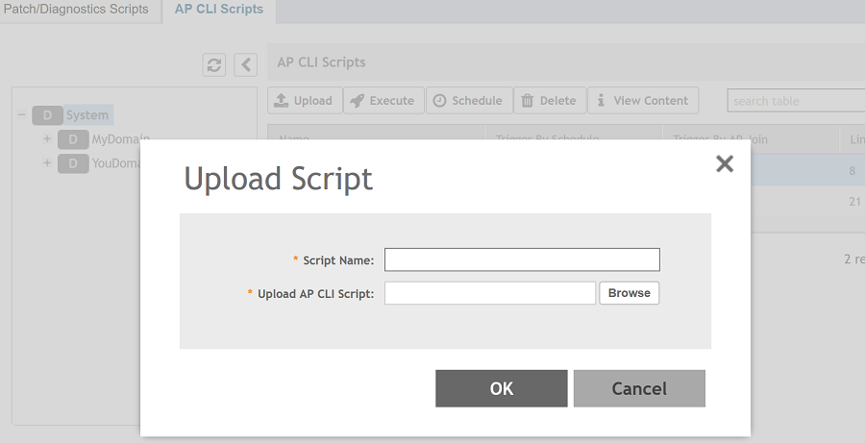The height and width of the screenshot is (443, 865).
Task: Click the Upload toolbar button
Action: point(305,101)
